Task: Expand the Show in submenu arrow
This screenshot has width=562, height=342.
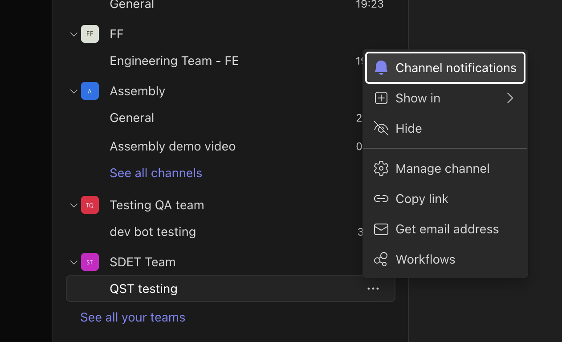Action: [510, 98]
